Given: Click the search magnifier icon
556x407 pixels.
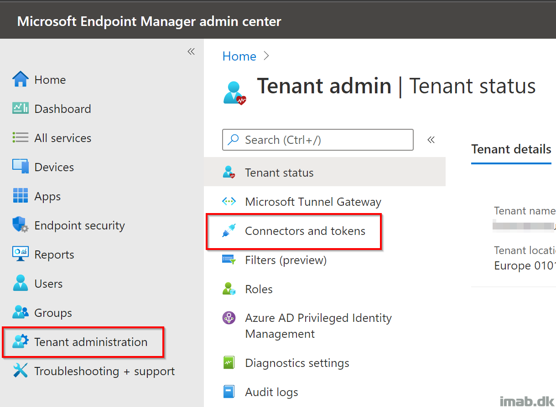Looking at the screenshot, I should point(234,140).
